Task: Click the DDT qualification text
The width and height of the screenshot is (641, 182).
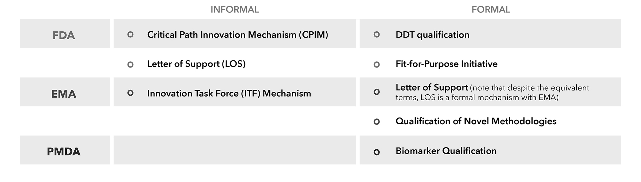Action: click(x=432, y=34)
